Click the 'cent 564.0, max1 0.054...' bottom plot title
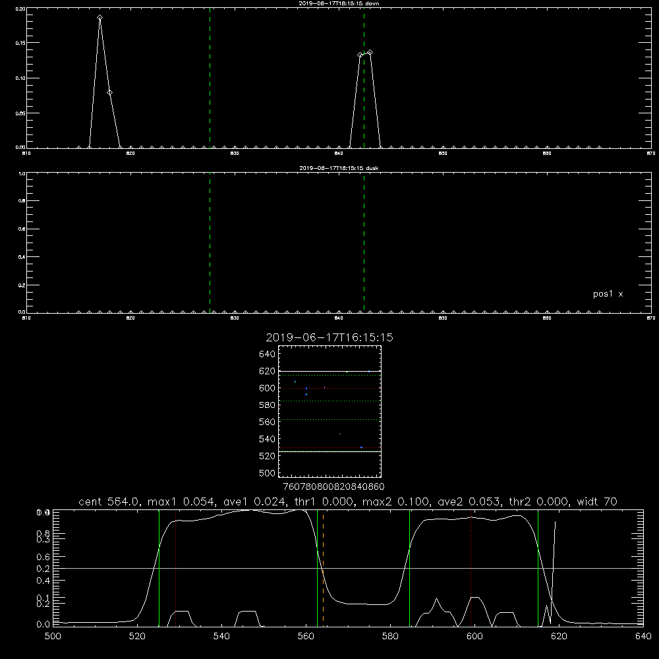 (x=348, y=501)
